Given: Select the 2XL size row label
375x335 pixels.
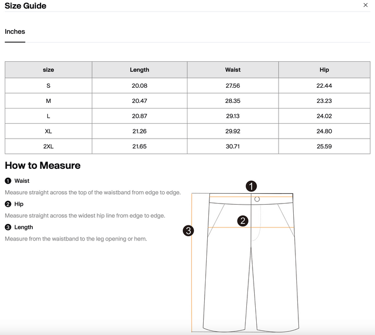Looking at the screenshot, I should click(48, 146).
